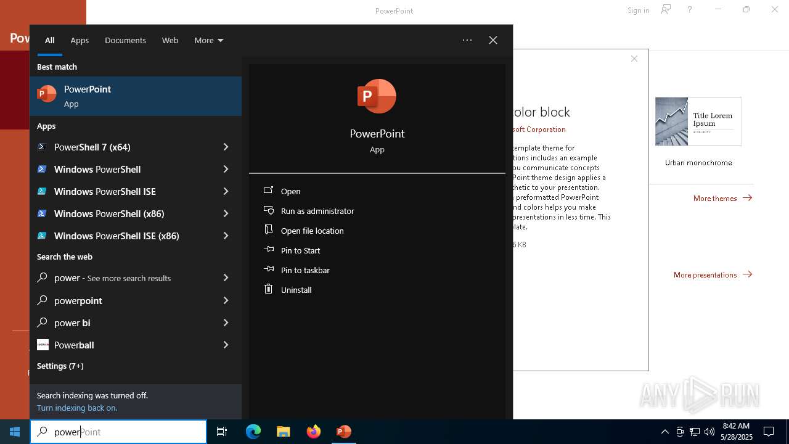The image size is (789, 444).
Task: Switch to PowerPoint taskbar icon
Action: pyautogui.click(x=344, y=432)
